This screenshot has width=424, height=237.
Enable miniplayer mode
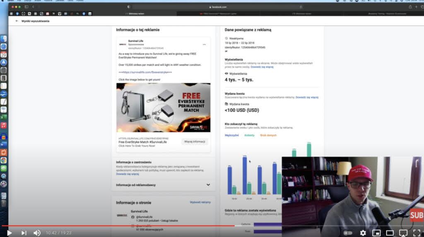(376, 233)
